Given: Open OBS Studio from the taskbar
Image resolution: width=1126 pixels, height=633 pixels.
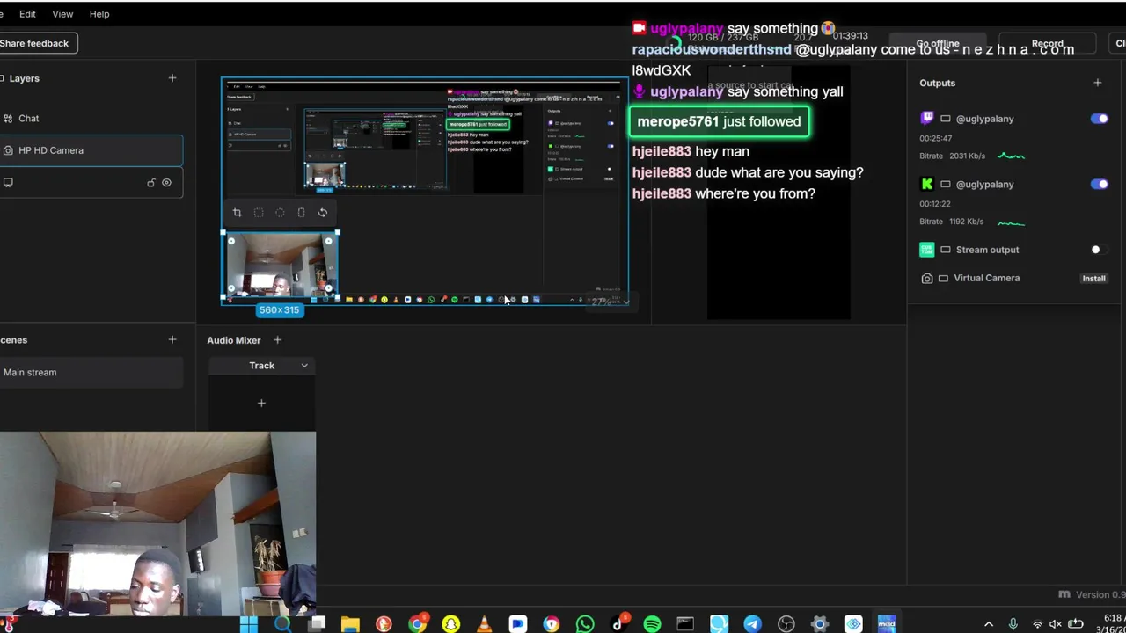Looking at the screenshot, I should coord(786,624).
